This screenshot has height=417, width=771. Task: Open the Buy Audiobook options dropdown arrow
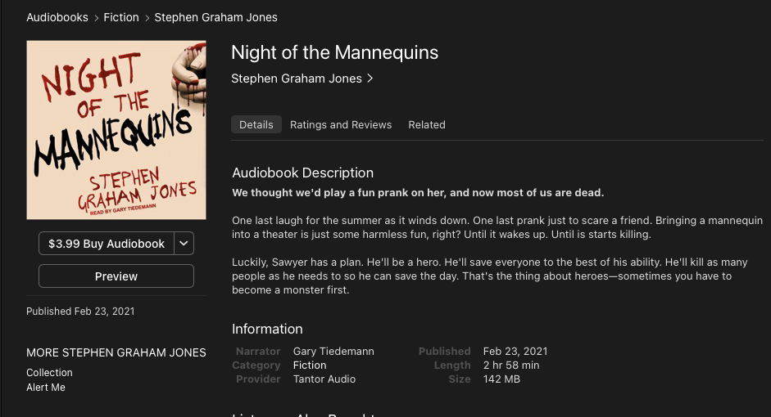pos(184,244)
